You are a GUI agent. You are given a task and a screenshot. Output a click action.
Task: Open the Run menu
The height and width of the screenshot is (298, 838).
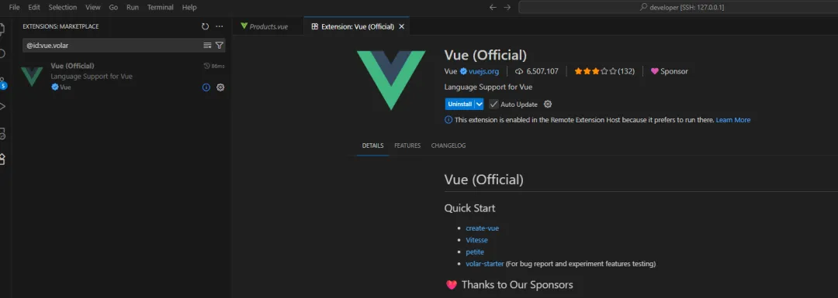click(133, 8)
